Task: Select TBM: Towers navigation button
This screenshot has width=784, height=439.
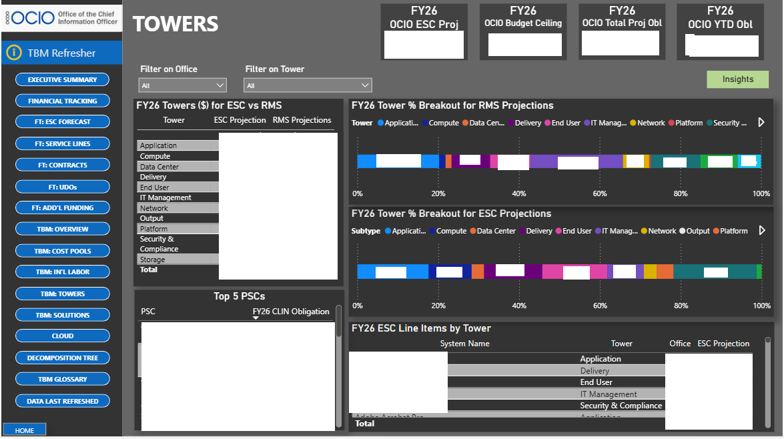Action: pos(63,294)
